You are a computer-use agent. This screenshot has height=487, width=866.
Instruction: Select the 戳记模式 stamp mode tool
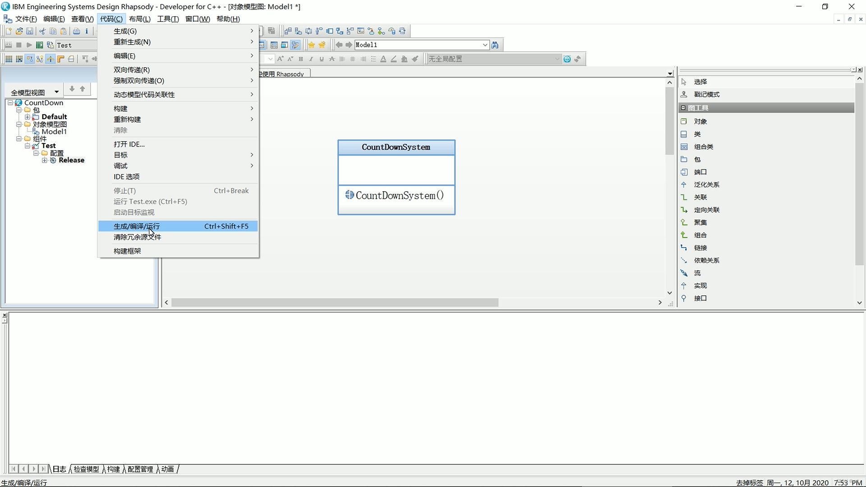point(706,95)
